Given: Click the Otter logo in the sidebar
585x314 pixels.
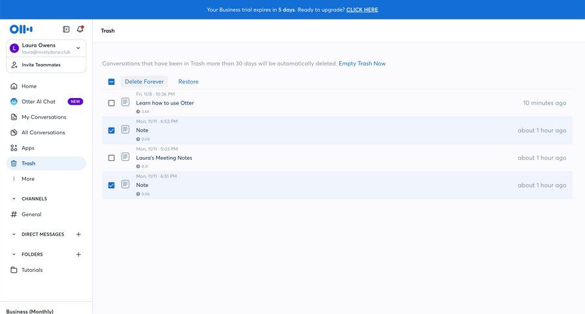Looking at the screenshot, I should [x=21, y=29].
